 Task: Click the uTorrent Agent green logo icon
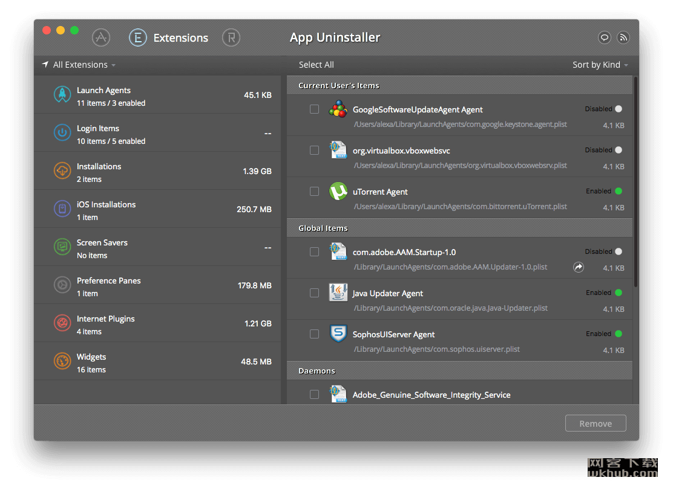point(338,191)
